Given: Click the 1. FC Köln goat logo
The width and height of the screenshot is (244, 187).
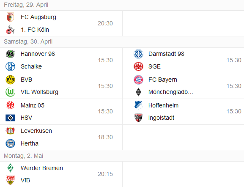Looking at the screenshot, I should click(x=10, y=30).
